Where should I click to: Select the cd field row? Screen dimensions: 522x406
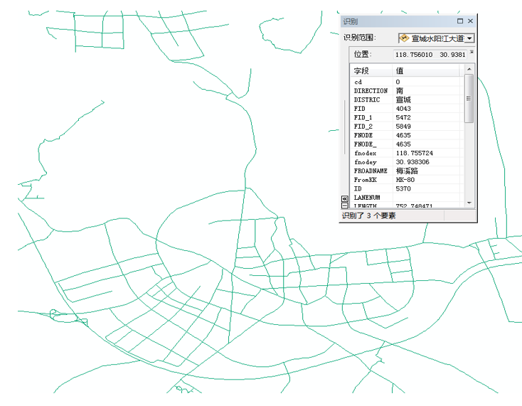(x=408, y=82)
